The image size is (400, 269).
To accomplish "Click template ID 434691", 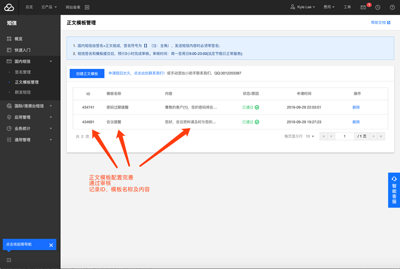I will (88, 122).
